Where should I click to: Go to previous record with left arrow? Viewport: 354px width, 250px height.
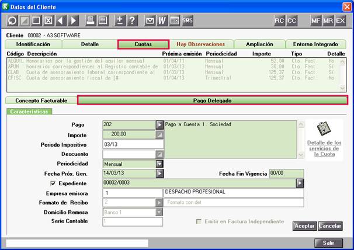click(x=61, y=21)
